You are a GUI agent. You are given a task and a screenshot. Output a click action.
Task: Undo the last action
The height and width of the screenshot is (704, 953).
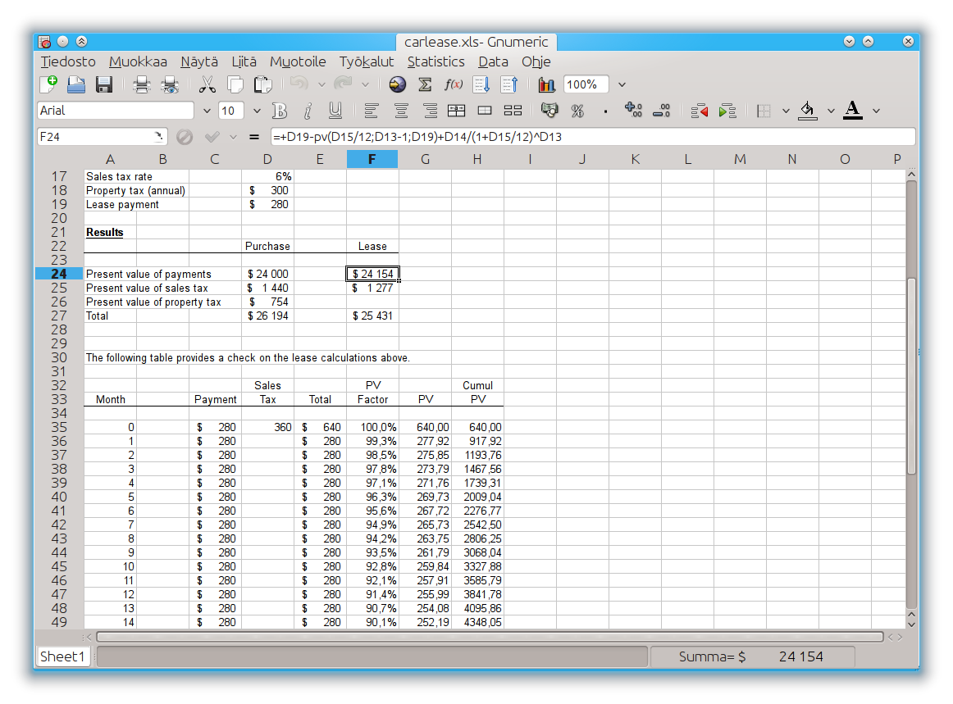click(299, 84)
